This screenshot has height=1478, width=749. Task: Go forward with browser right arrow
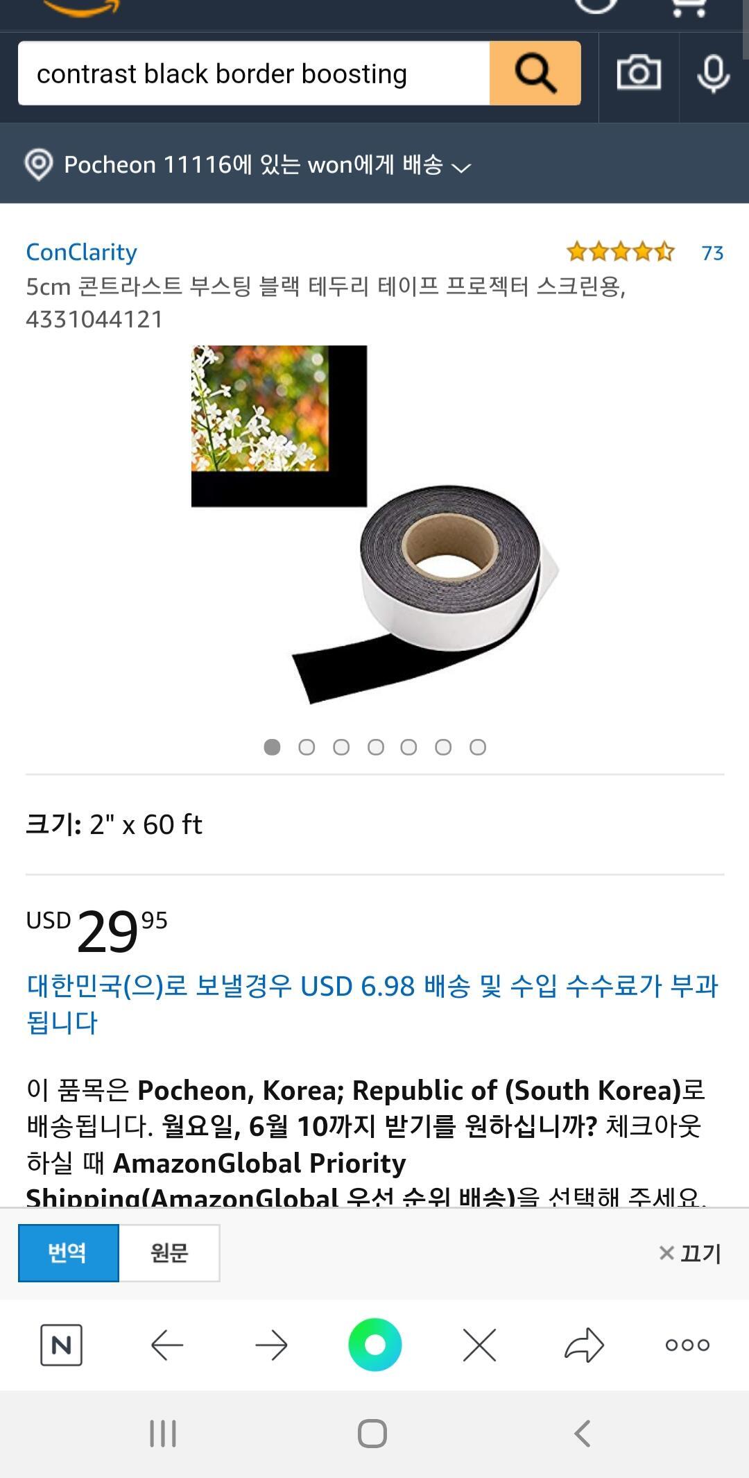click(271, 1345)
